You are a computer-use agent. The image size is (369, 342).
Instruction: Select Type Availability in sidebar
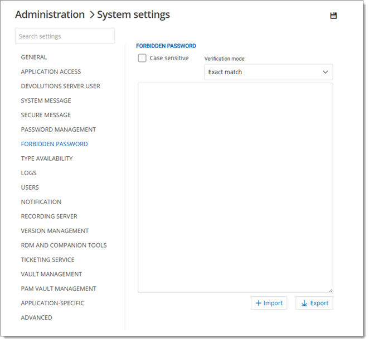point(47,158)
